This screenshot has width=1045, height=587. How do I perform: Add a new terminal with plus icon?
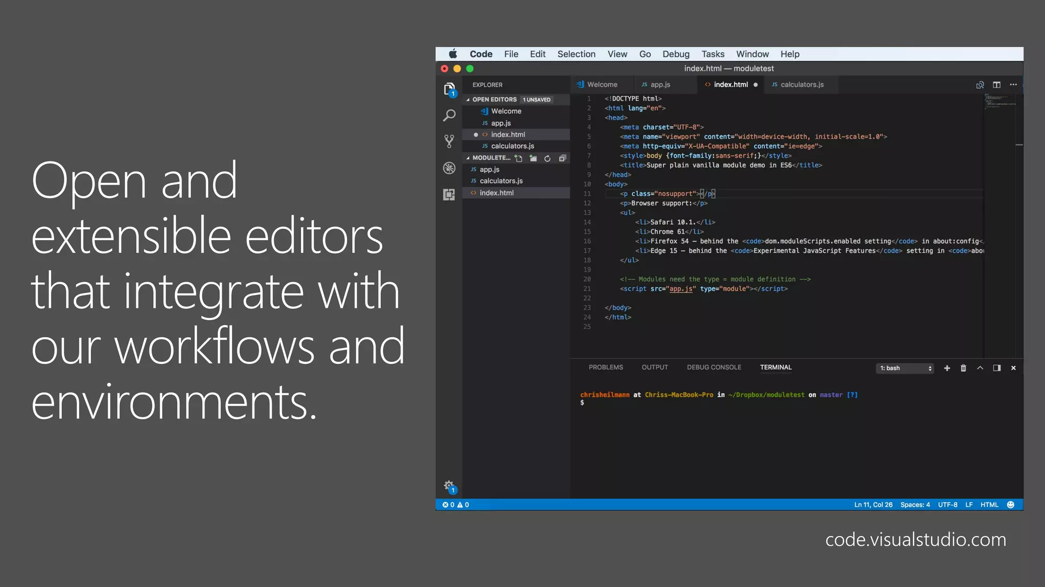[947, 368]
